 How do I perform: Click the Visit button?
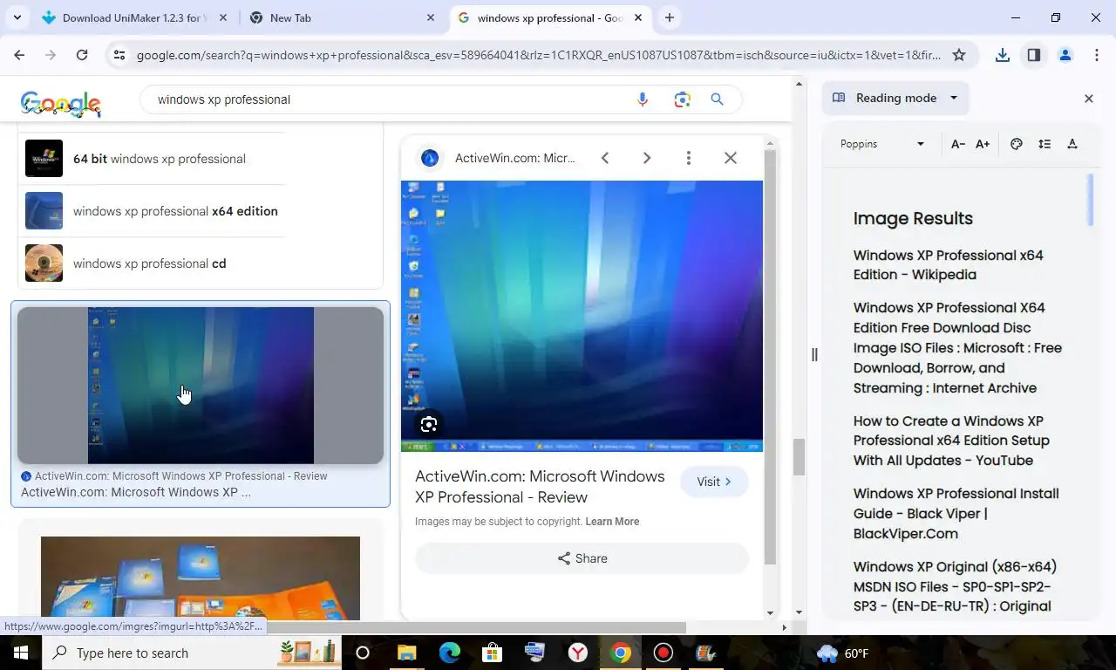pos(714,482)
